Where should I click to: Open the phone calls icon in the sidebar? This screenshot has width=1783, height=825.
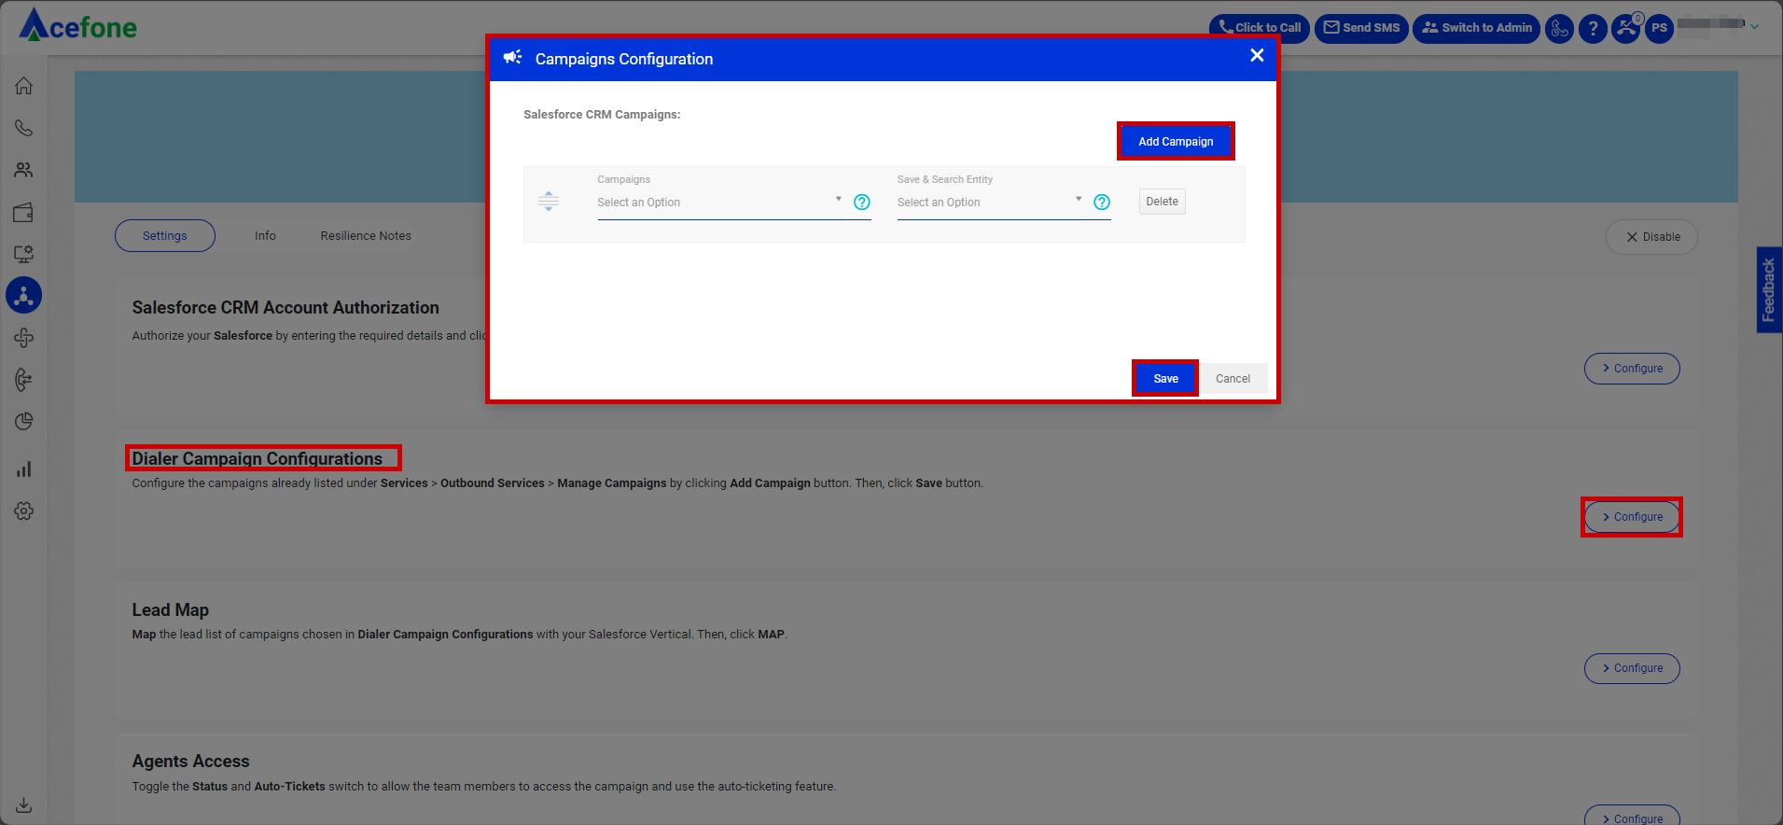(x=24, y=128)
